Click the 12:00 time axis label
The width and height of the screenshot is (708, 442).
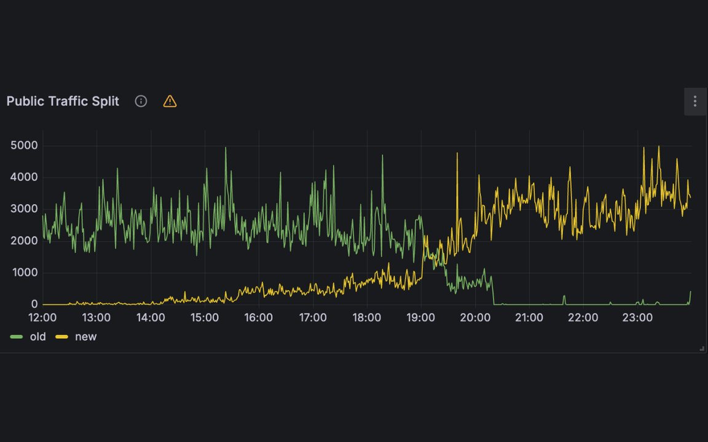point(42,317)
